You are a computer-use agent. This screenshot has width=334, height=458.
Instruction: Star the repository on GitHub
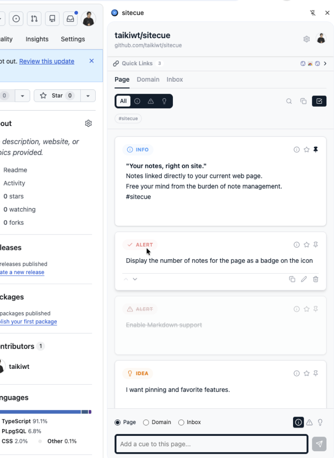pos(57,95)
